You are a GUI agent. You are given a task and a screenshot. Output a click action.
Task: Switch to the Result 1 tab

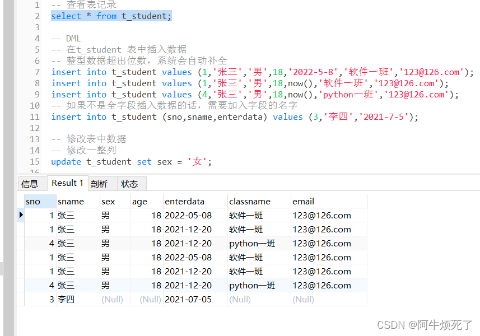point(68,183)
